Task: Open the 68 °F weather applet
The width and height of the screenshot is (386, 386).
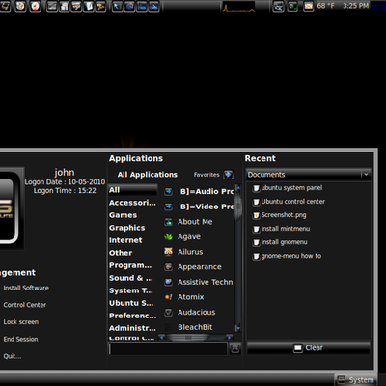Action: [x=325, y=6]
